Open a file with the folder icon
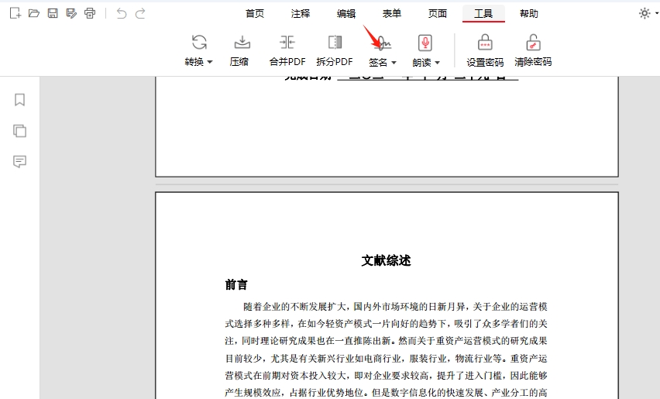Viewport: 660px width, 399px height. tap(33, 13)
